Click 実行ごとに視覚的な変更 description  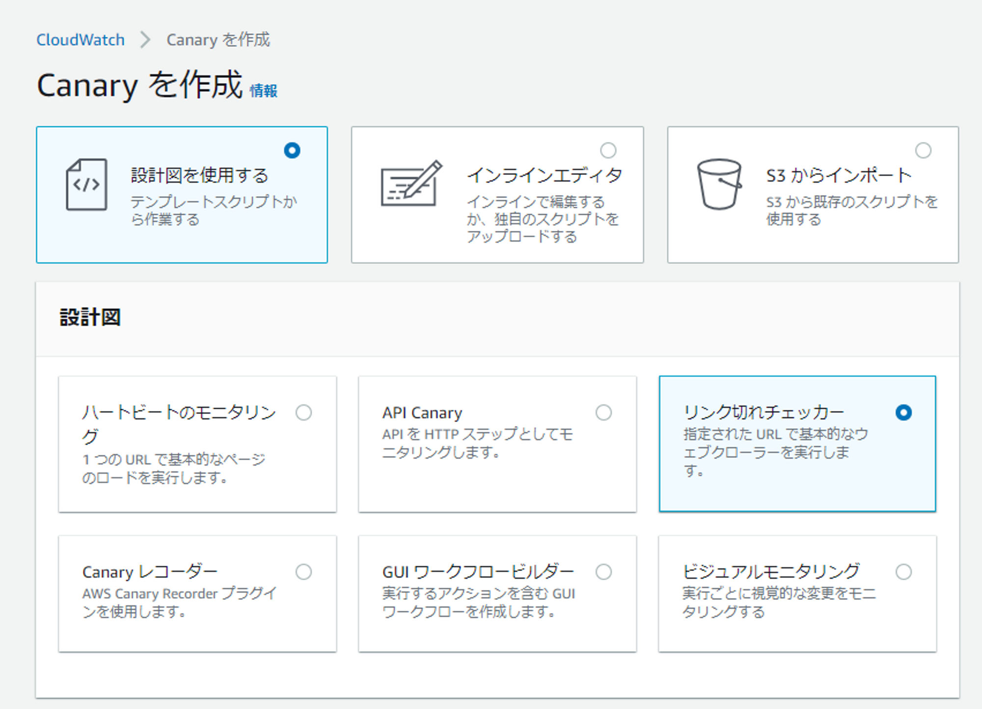tap(779, 602)
